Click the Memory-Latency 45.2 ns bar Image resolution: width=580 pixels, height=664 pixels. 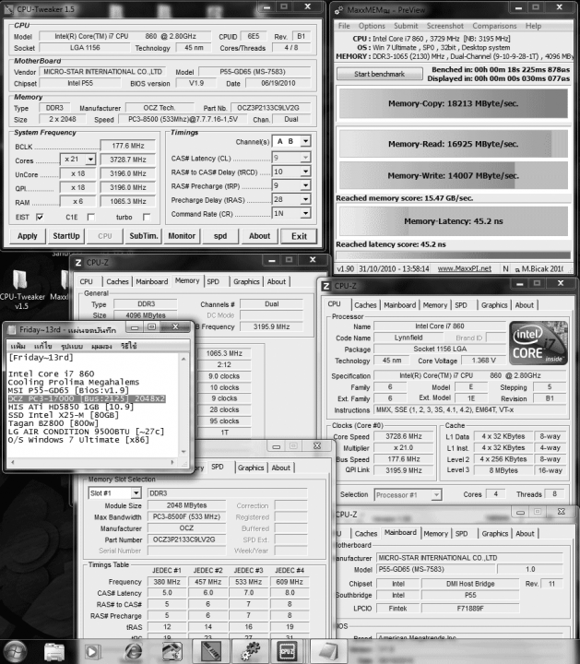tap(453, 221)
